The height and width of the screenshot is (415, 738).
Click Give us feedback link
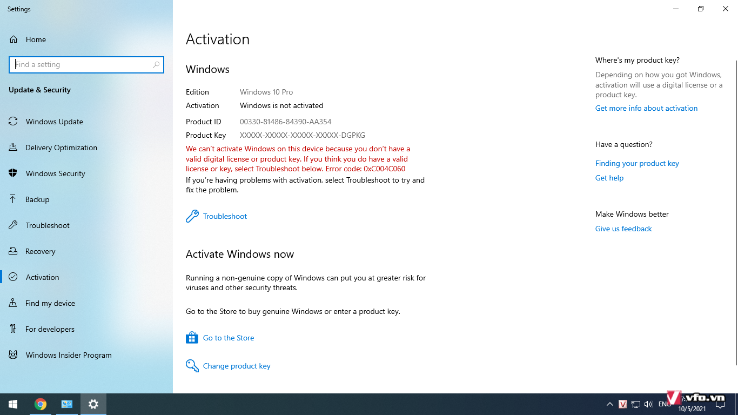coord(623,229)
